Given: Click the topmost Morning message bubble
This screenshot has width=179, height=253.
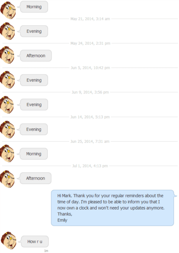Looking at the screenshot, I should coord(34,7).
